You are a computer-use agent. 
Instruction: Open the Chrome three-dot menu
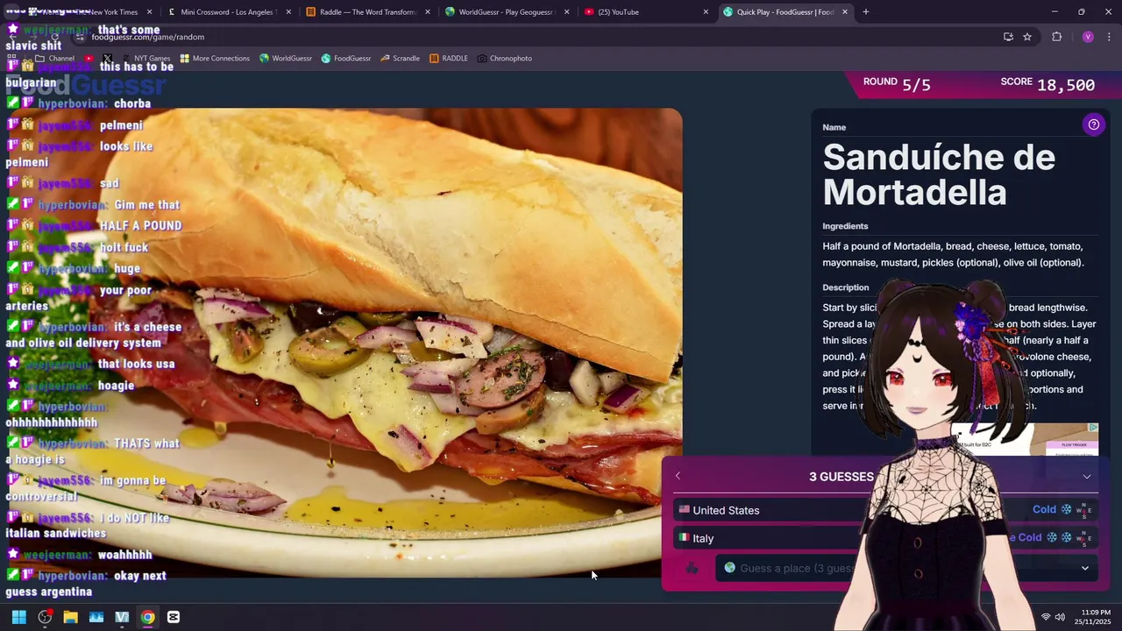[x=1110, y=37]
